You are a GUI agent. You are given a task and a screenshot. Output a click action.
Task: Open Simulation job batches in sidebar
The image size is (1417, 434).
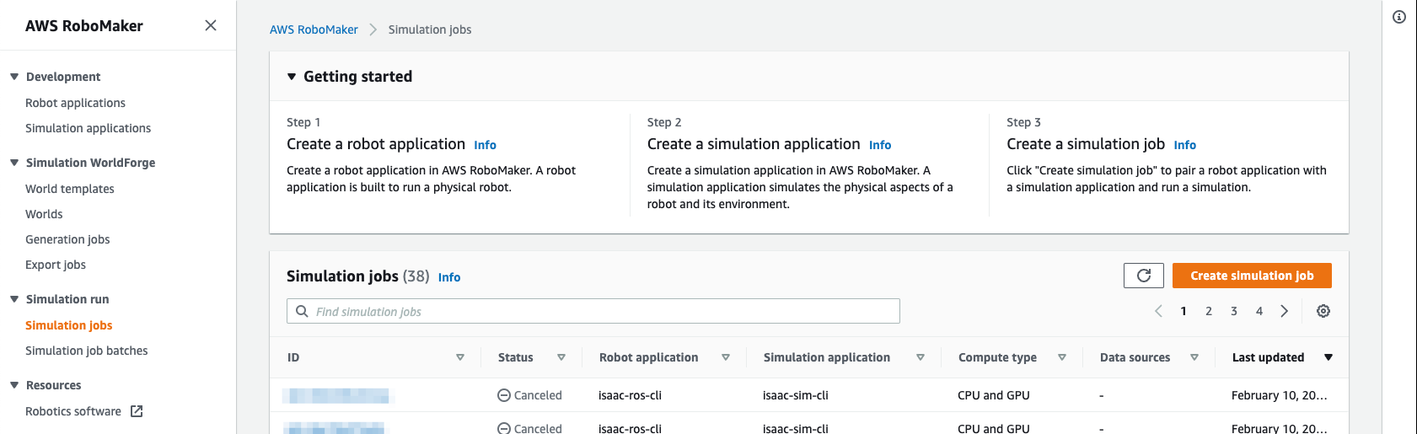pos(86,351)
